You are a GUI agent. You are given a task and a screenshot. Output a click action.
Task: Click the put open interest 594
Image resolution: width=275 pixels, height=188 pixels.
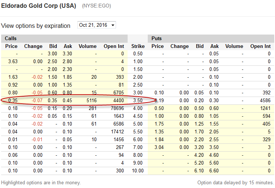point(266,116)
